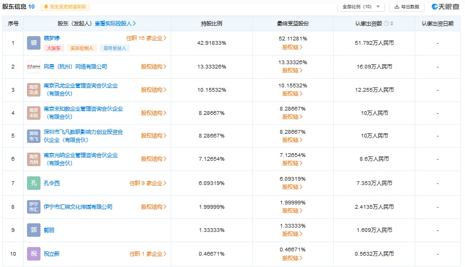Sort by 认缴出资额 arrows
This screenshot has height=267, width=465.
pyautogui.click(x=392, y=23)
